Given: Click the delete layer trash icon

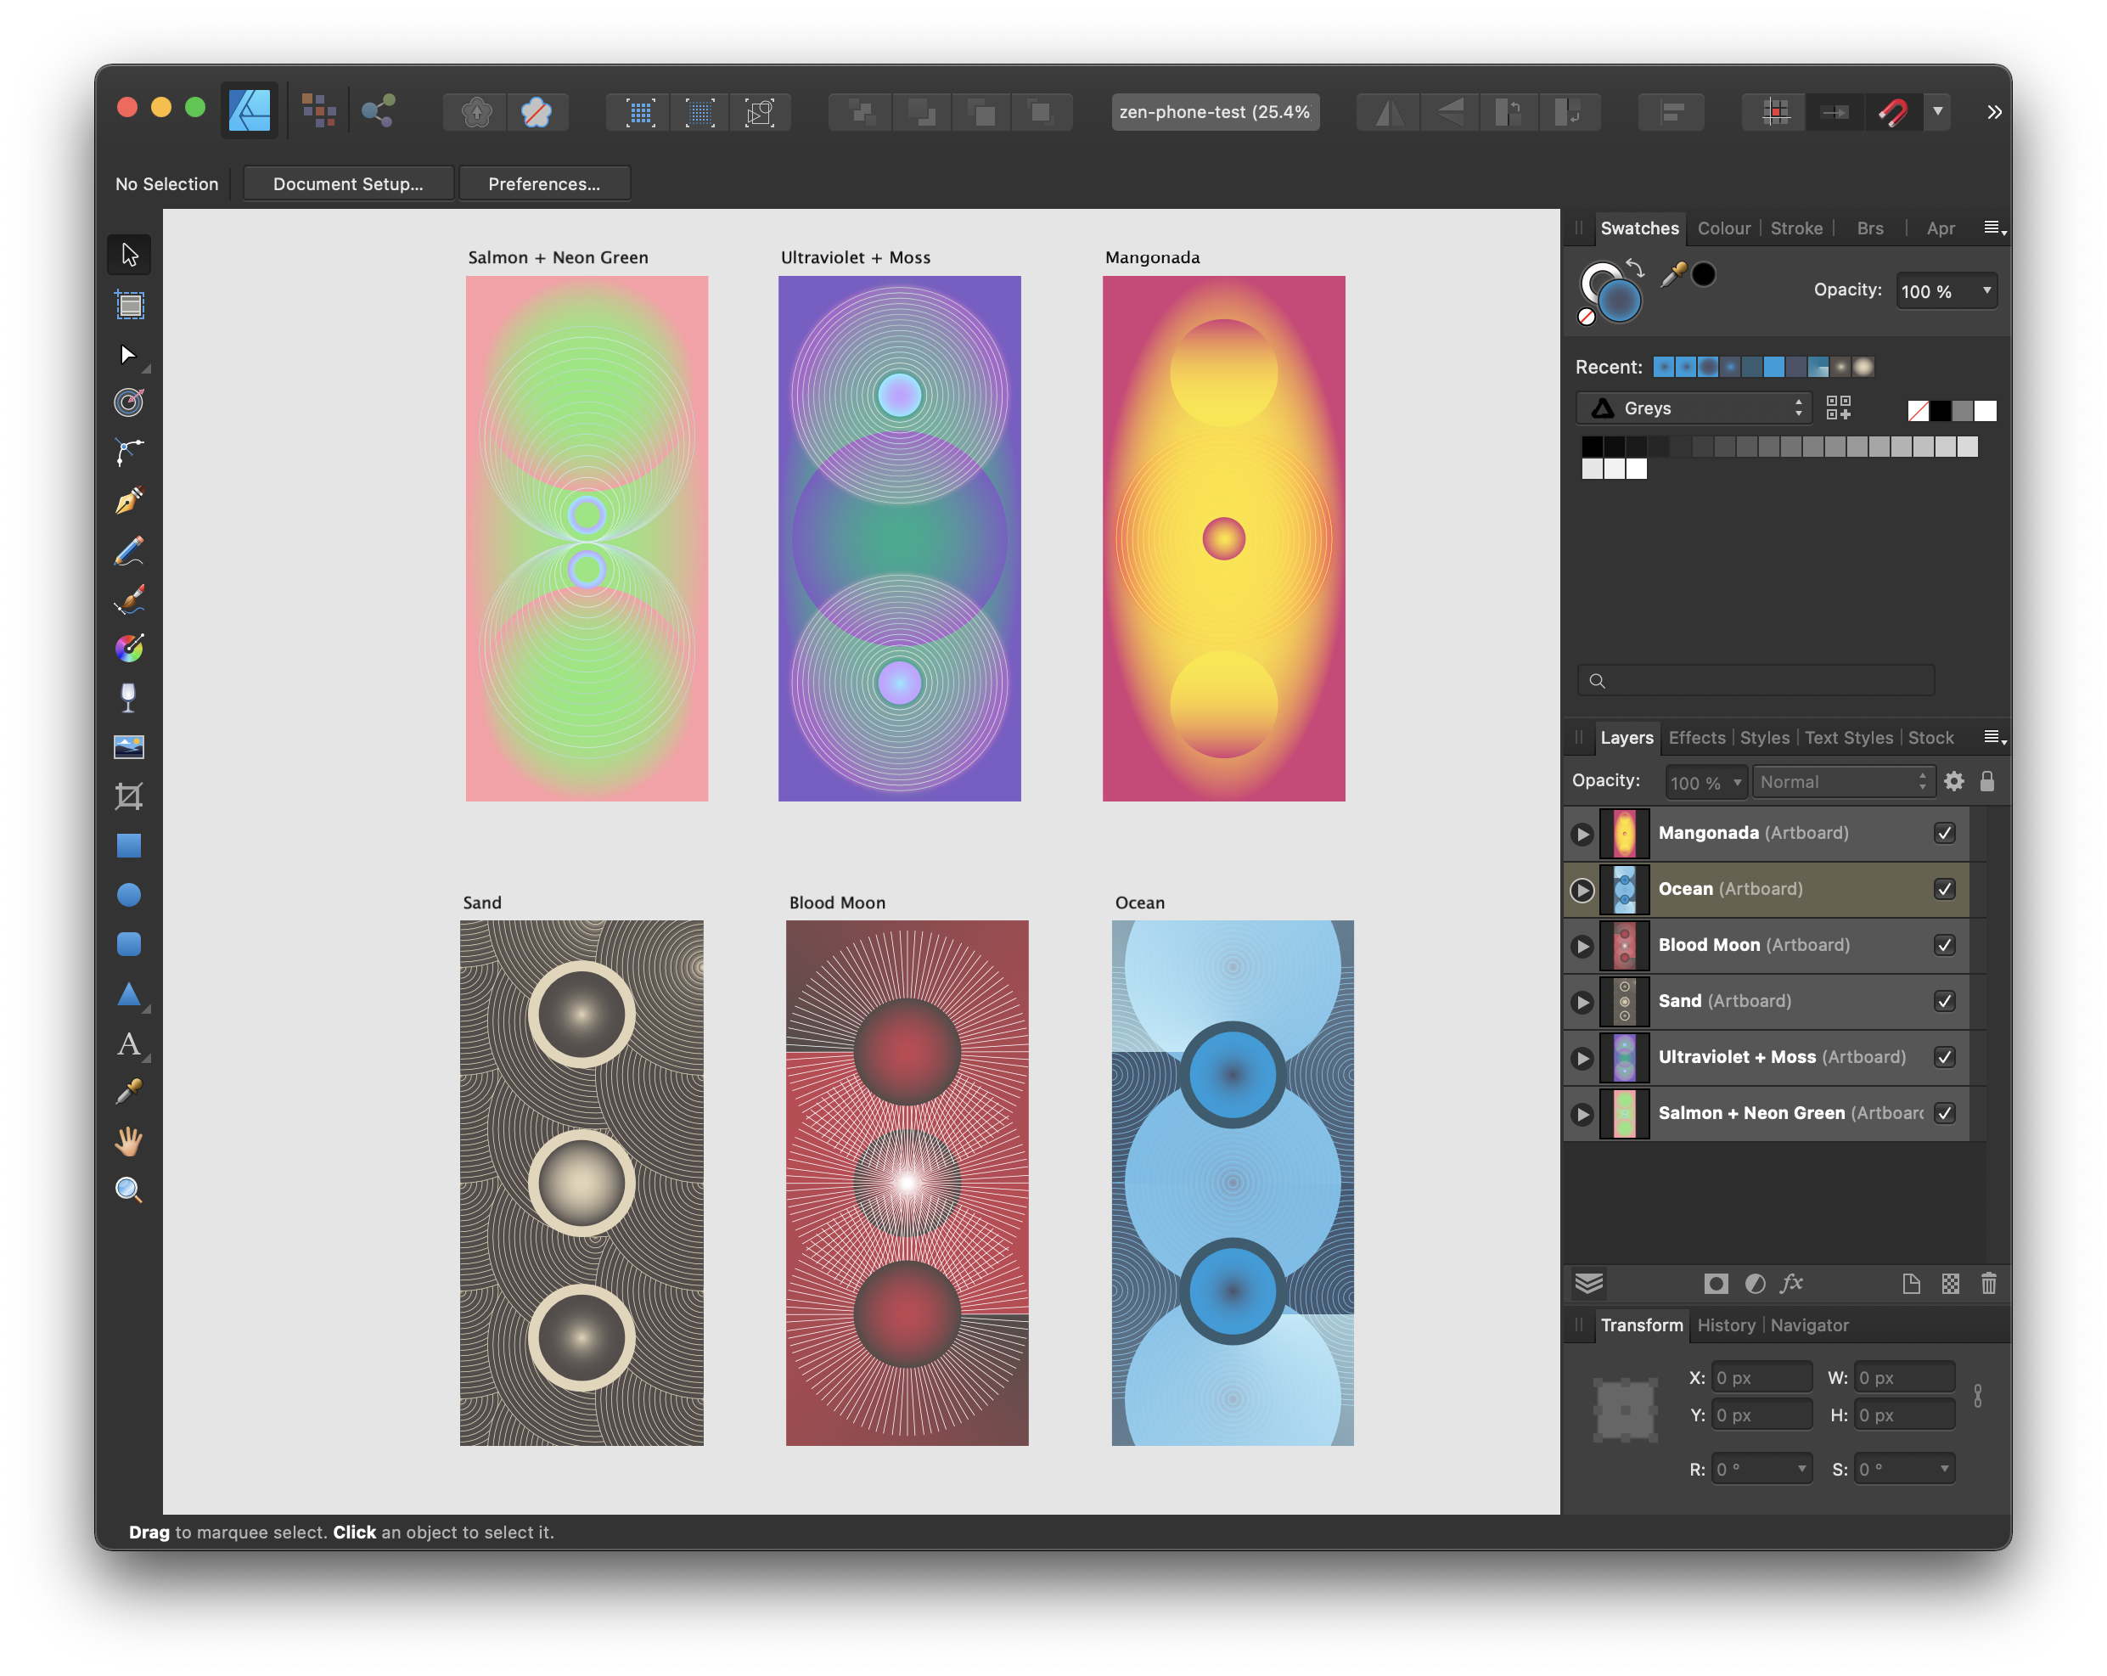Looking at the screenshot, I should [1988, 1283].
